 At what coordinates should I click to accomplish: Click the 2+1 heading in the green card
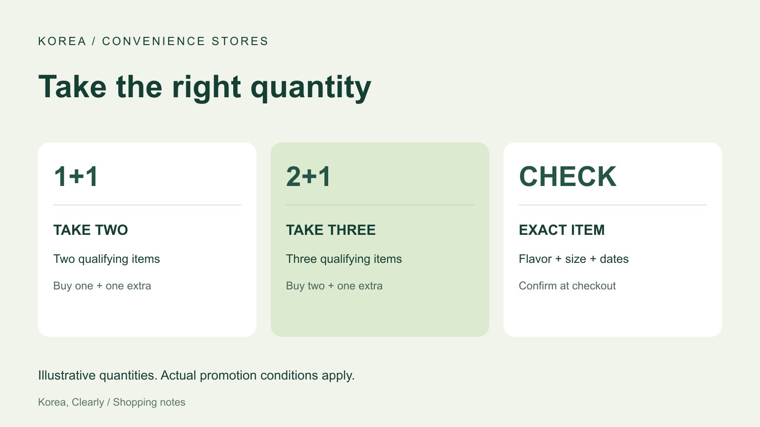pos(308,176)
